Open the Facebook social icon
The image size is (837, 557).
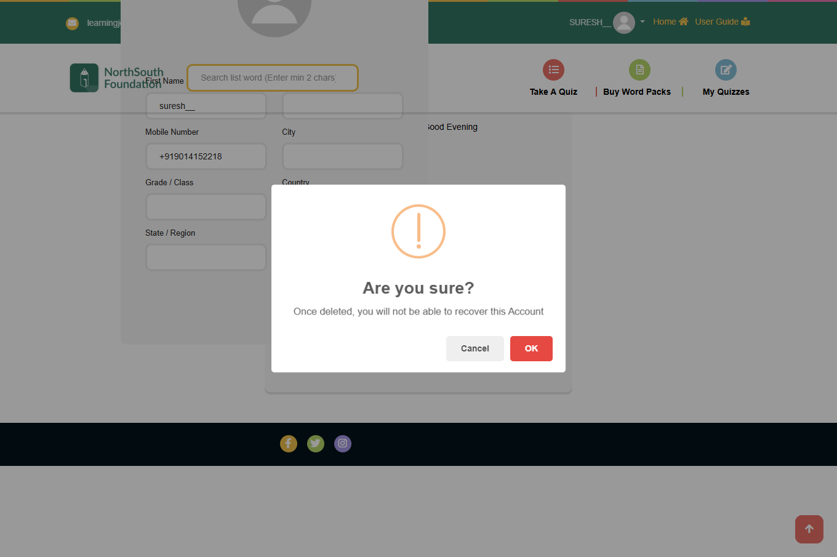tap(289, 443)
